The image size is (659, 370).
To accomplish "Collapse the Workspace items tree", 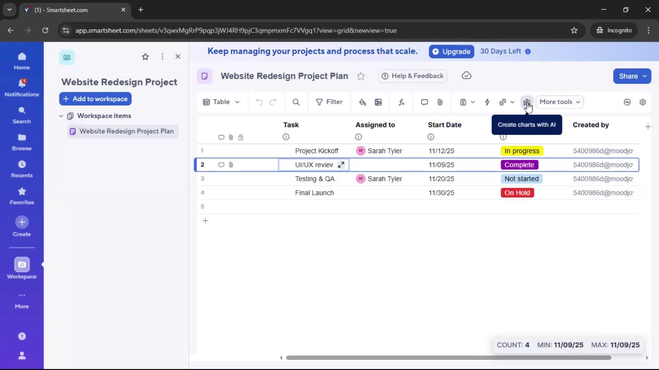I will click(x=61, y=116).
